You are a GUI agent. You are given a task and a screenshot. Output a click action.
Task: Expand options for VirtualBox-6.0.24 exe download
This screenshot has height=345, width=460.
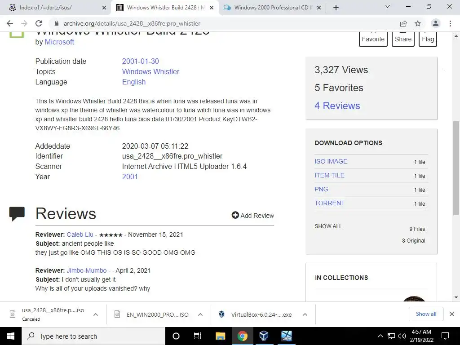click(305, 314)
